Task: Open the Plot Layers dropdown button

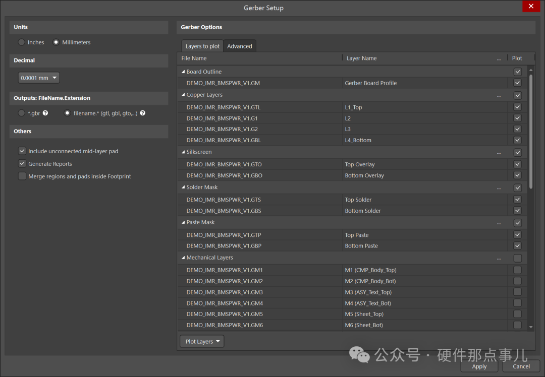Action: (202, 341)
